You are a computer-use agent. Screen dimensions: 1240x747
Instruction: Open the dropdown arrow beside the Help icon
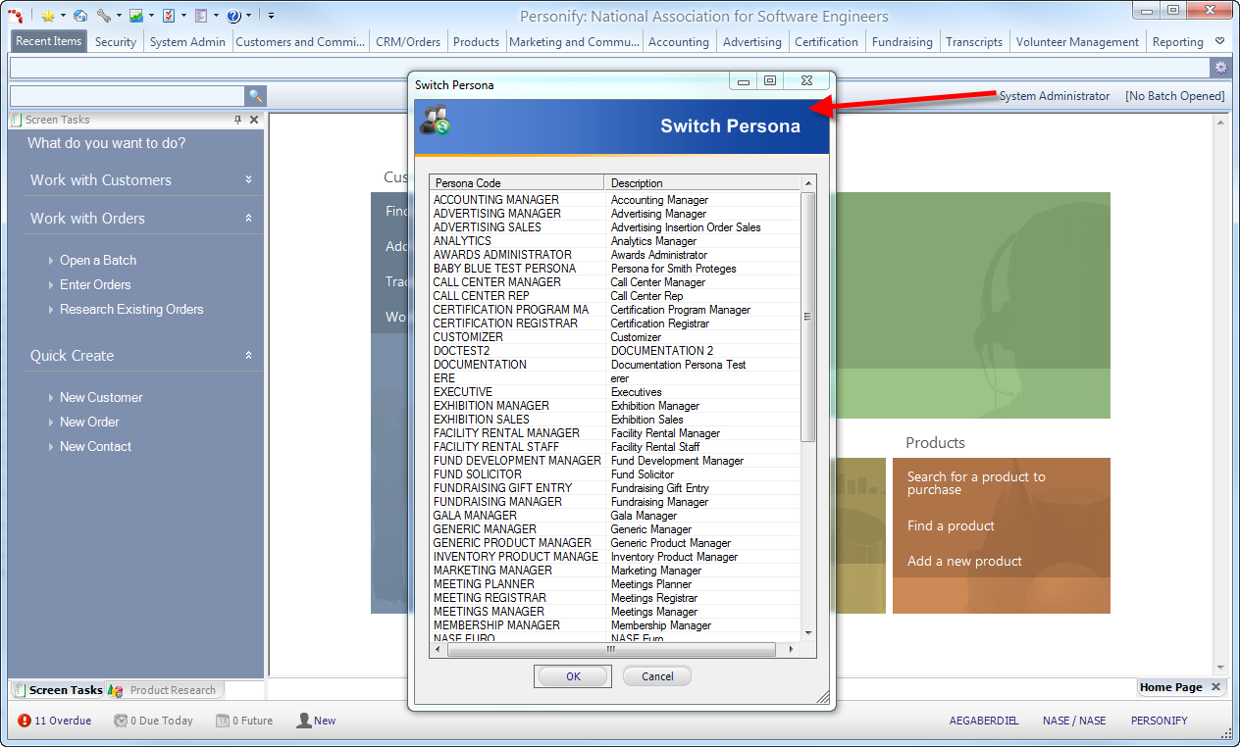click(249, 16)
